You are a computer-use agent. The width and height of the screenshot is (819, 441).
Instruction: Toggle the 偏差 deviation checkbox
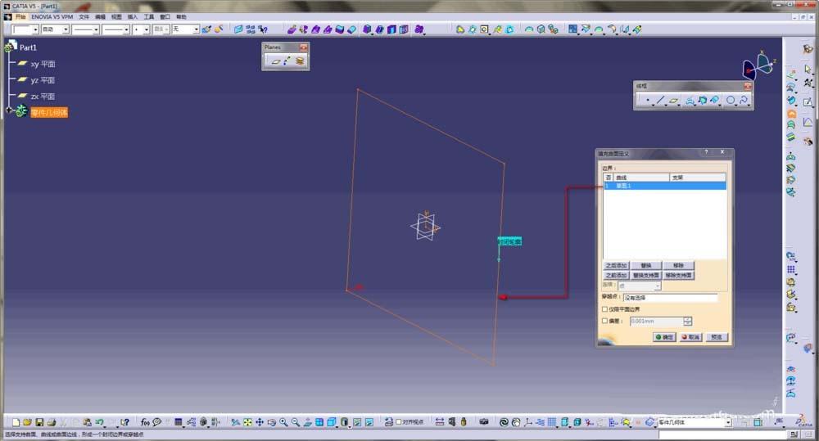point(605,322)
